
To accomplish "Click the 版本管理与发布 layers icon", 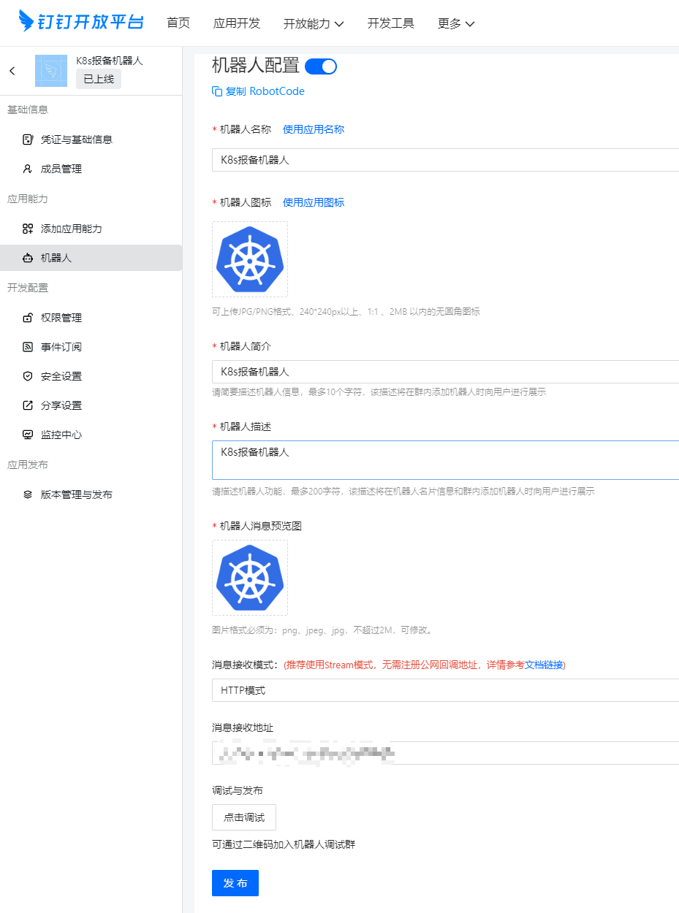I will click(x=28, y=494).
